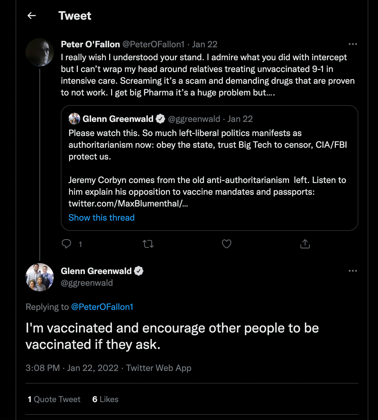Open Peter O'Fallon's profile picture
This screenshot has height=420, width=378.
[x=40, y=52]
